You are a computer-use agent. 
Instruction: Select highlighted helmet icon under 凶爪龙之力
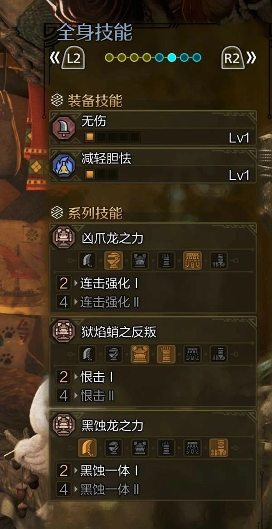[113, 261]
